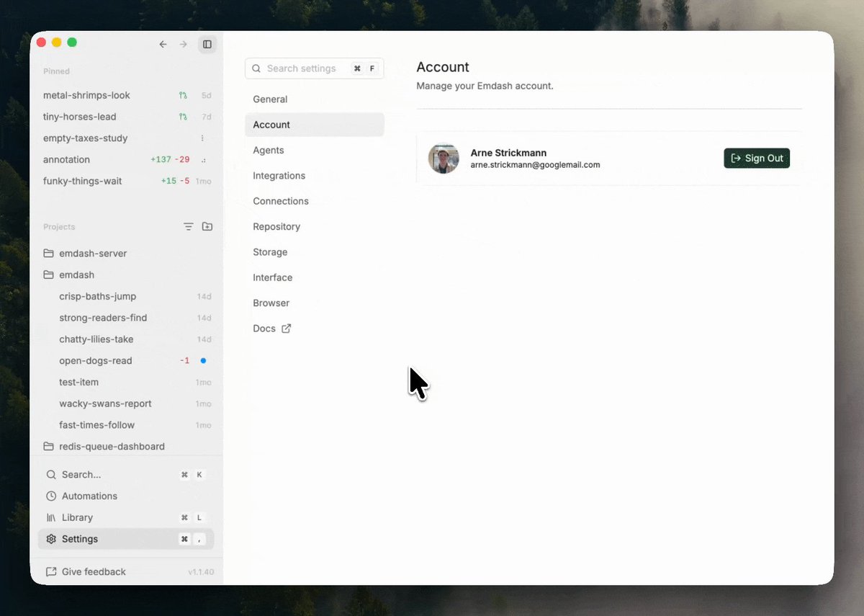Open the fast-times-follow task
Viewport: 864px width, 616px height.
[x=126, y=425]
